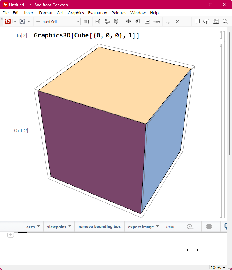Click the remove bounding box button
Image resolution: width=232 pixels, height=270 pixels.
tap(99, 226)
